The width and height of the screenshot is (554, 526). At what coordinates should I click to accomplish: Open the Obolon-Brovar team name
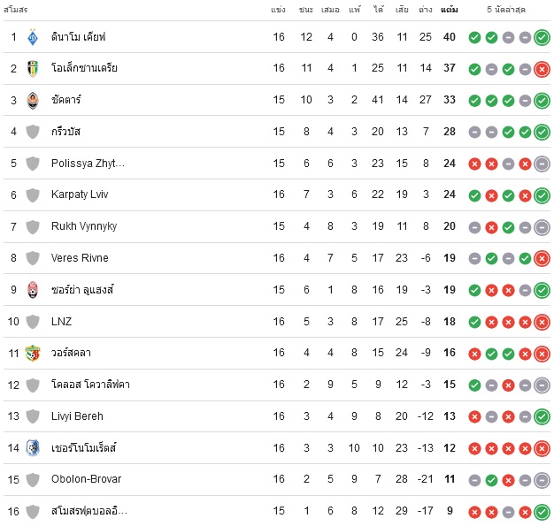point(86,479)
